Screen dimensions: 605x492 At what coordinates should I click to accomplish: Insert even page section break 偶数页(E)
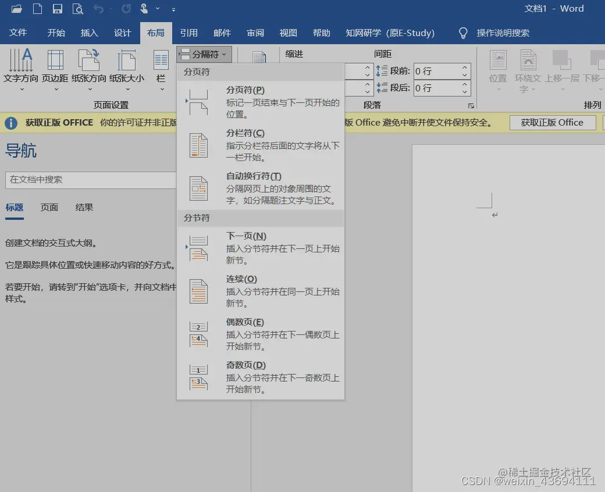pyautogui.click(x=261, y=334)
